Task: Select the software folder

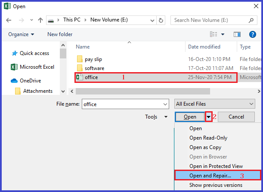Action: [x=94, y=68]
